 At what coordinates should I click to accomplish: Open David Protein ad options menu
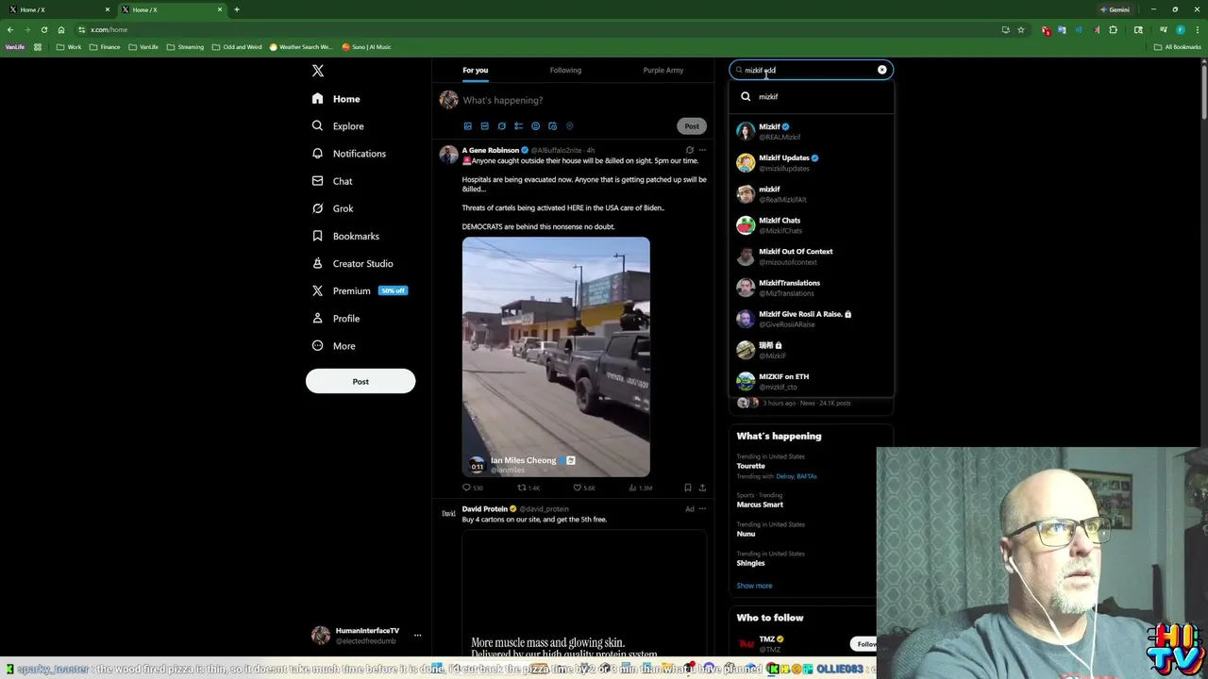(x=702, y=509)
